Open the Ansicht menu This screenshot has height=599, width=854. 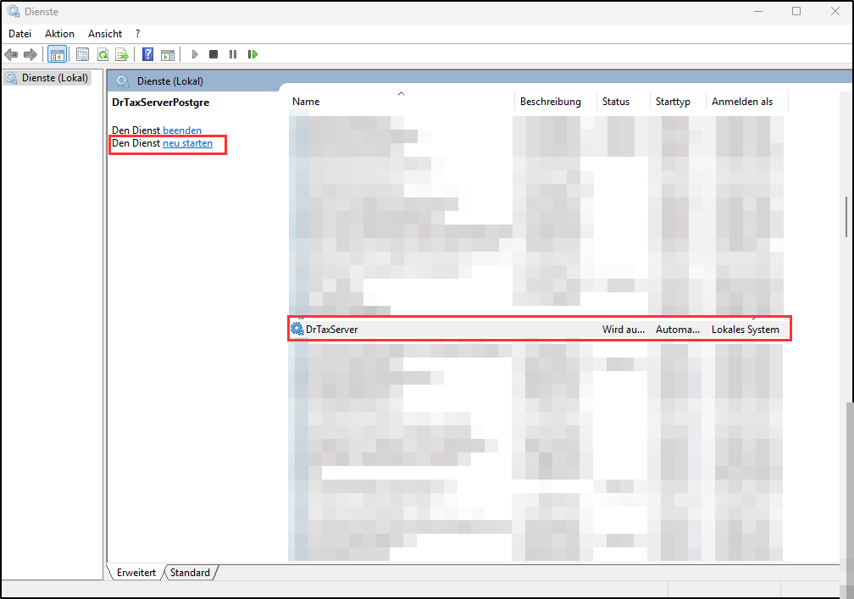(105, 34)
